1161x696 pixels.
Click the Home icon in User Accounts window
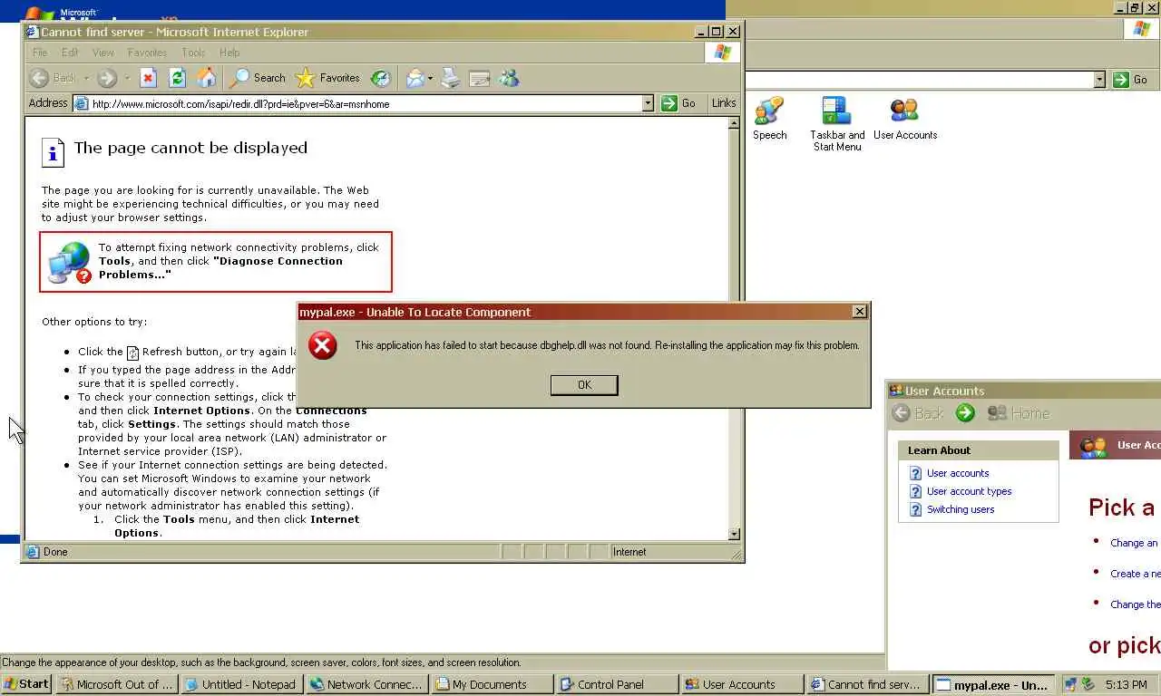pos(1018,413)
